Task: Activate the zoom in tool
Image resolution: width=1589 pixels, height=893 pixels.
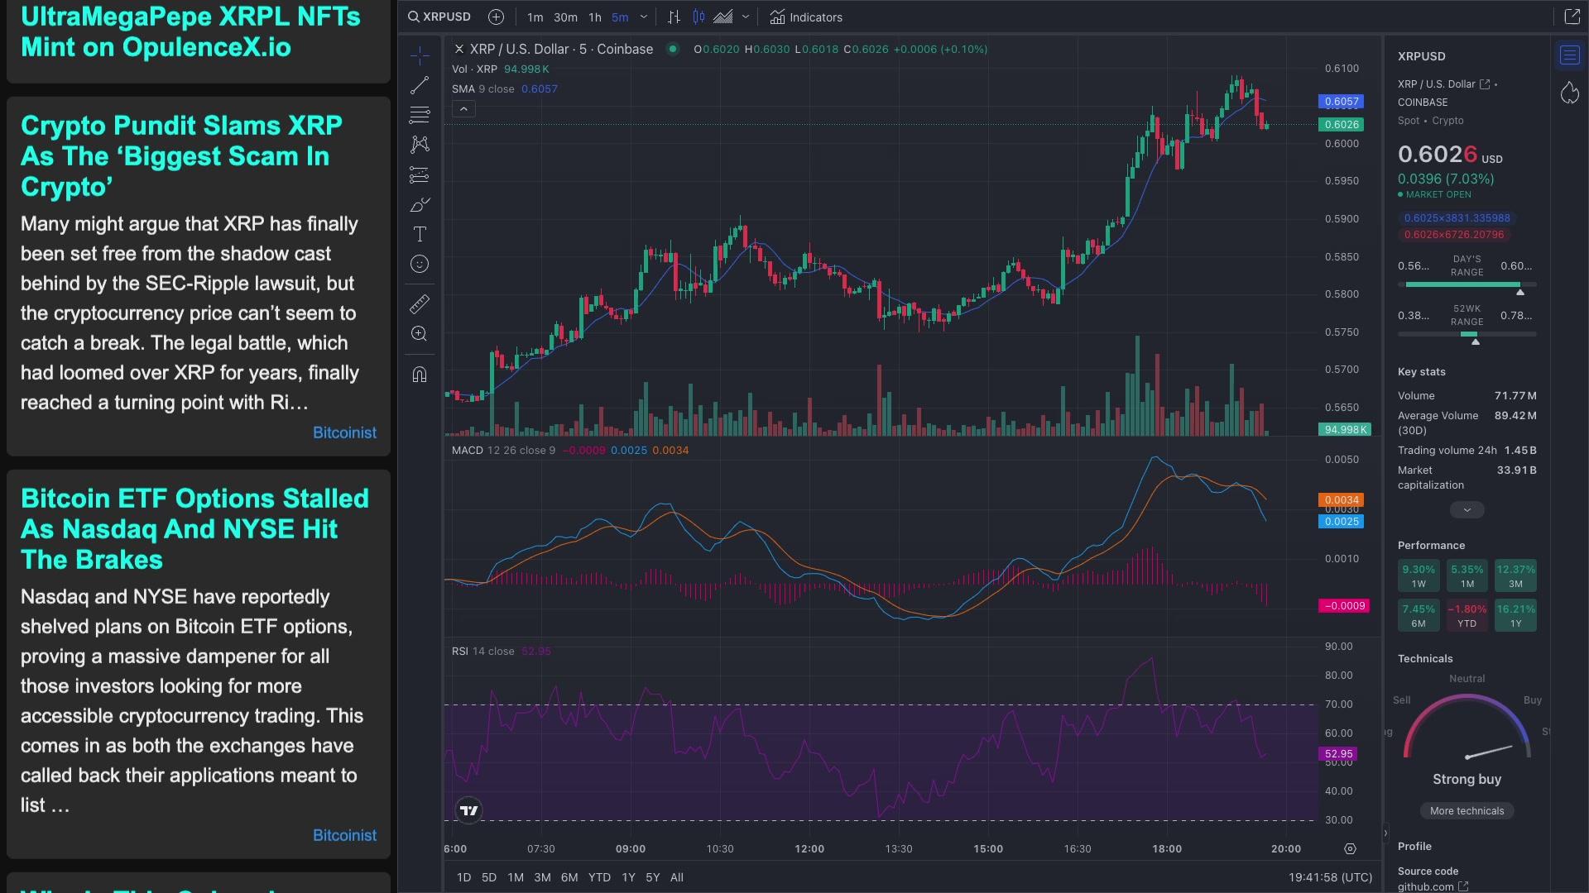Action: [420, 334]
